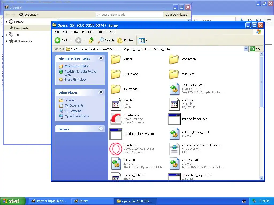Click Share this folder link

tap(75, 80)
